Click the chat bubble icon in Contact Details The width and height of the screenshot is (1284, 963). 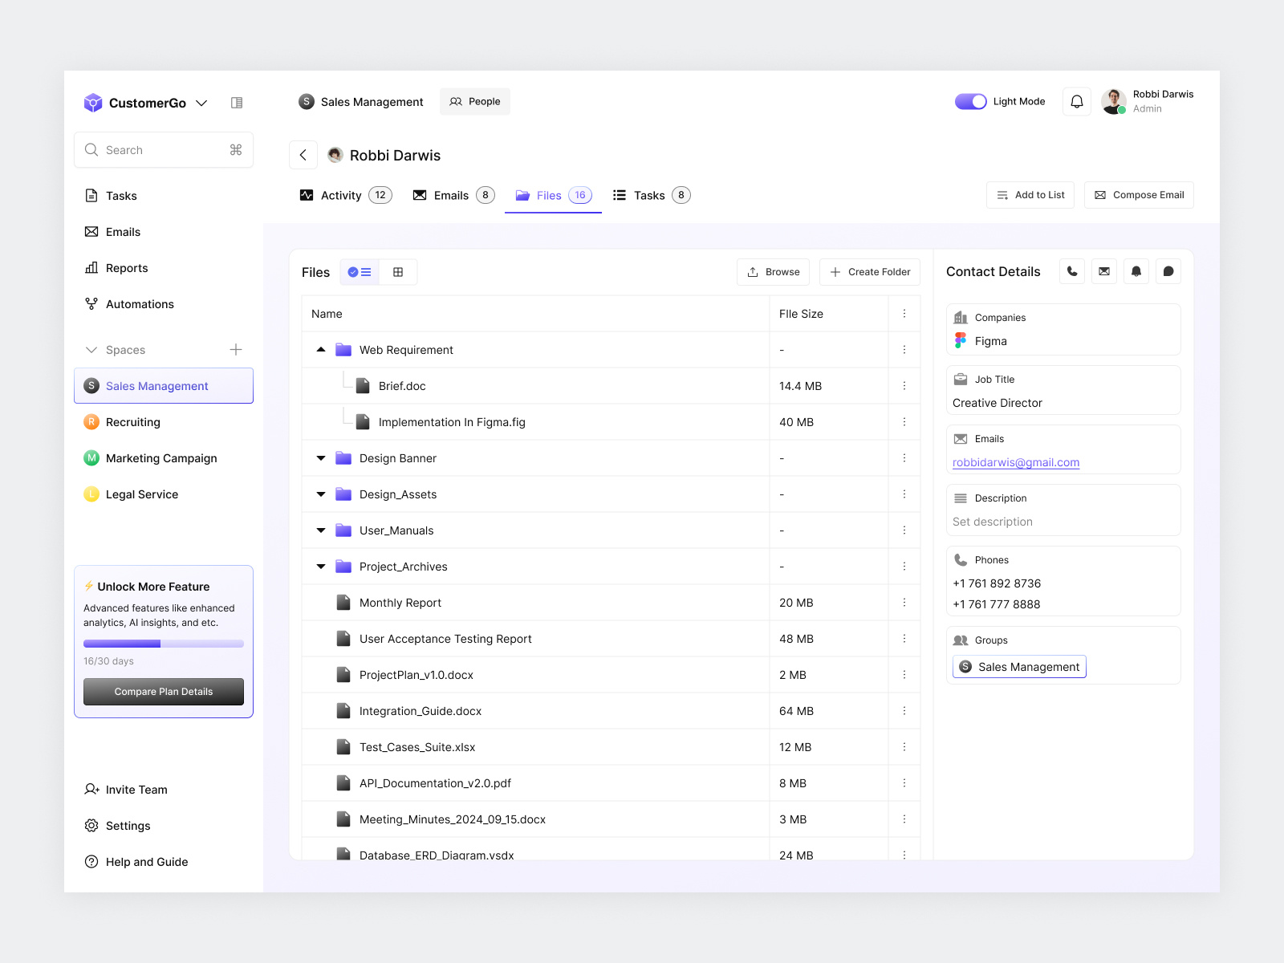click(1168, 271)
